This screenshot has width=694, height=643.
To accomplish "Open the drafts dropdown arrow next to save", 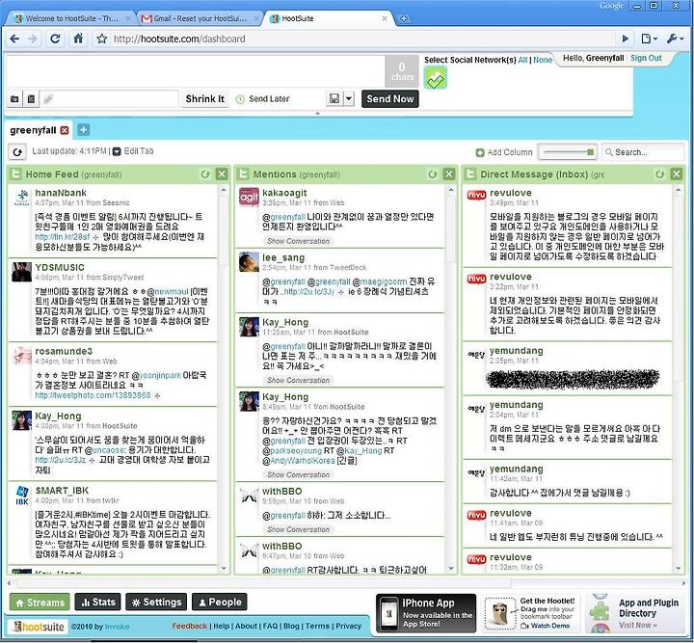I will 349,98.
